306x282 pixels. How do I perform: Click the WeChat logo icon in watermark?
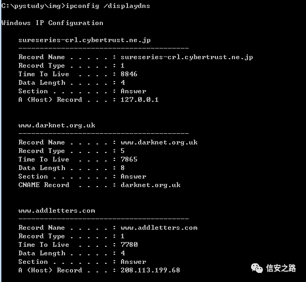(256, 268)
